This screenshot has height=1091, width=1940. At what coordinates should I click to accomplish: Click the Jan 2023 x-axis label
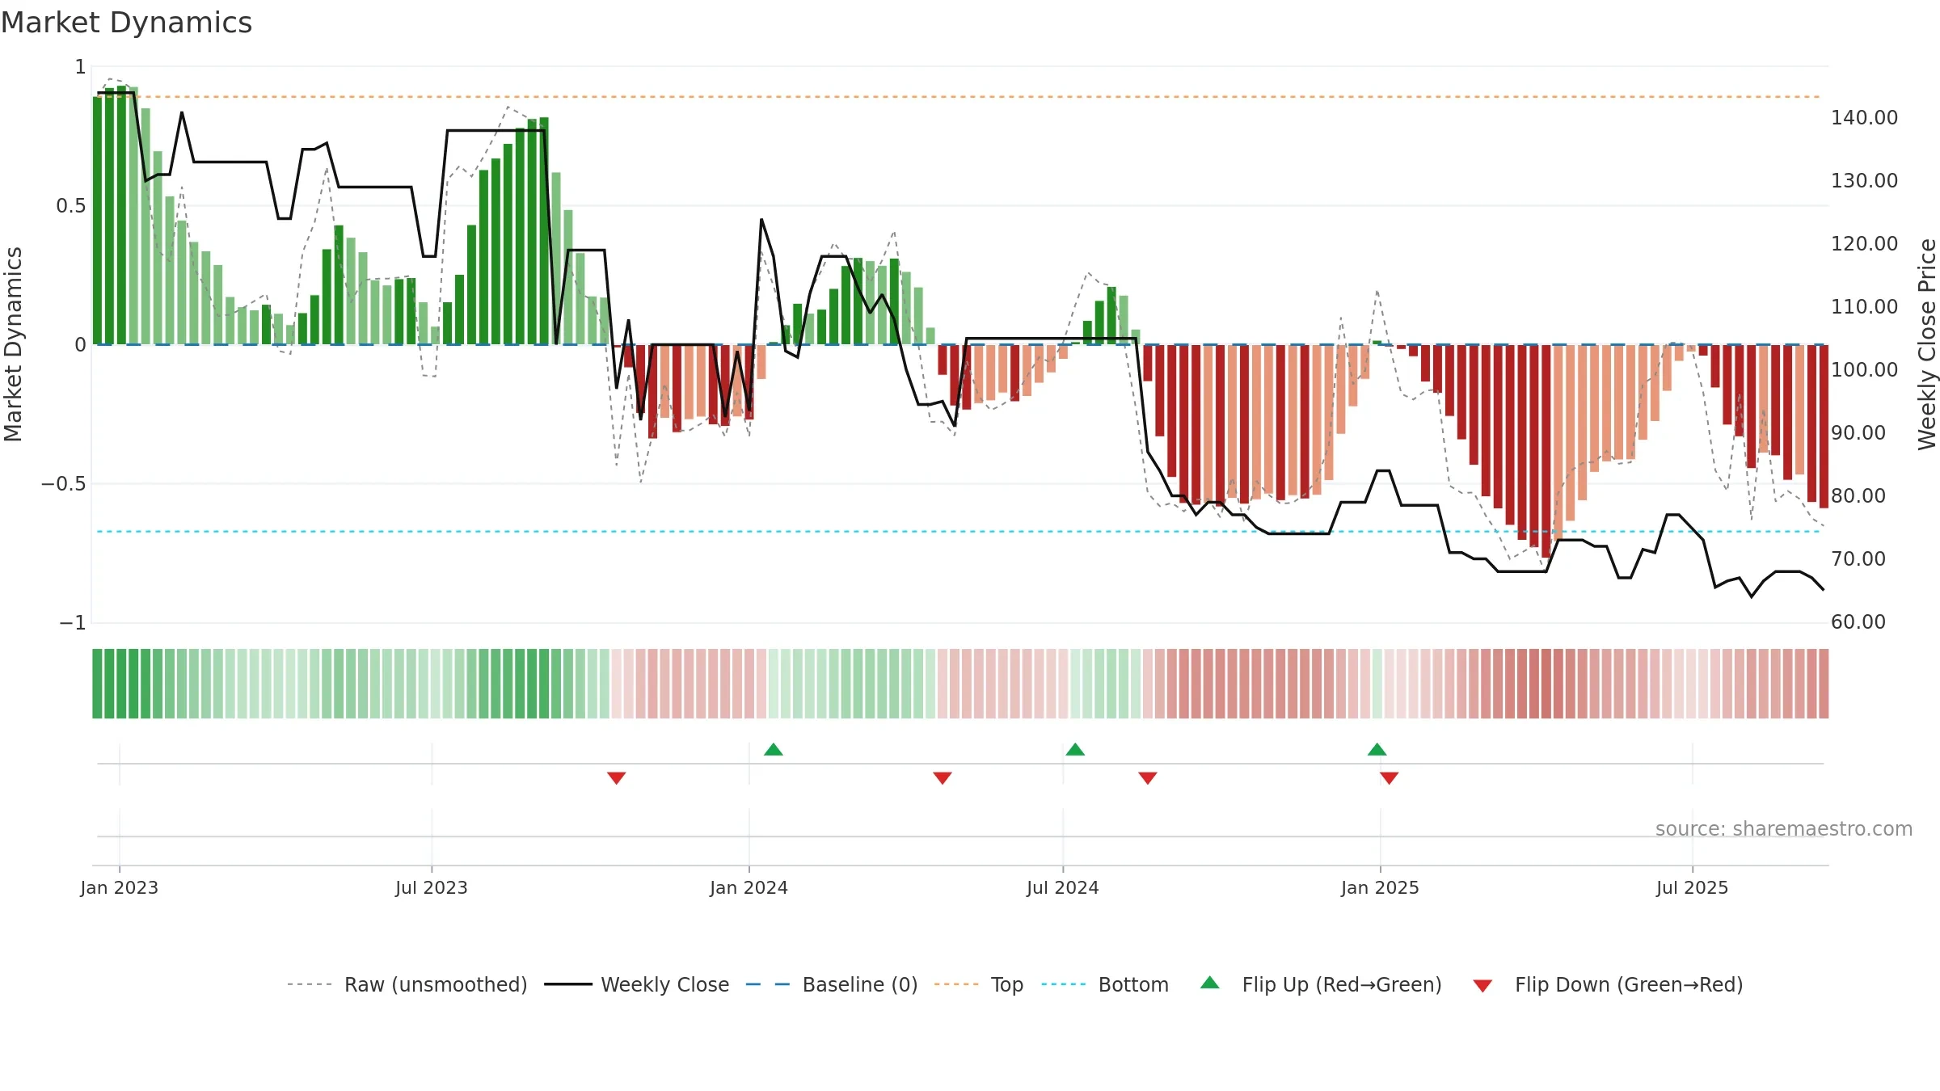point(120,887)
